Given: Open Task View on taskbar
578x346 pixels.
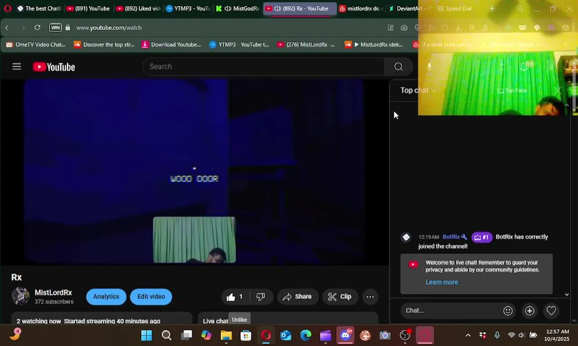Looking at the screenshot, I should click(x=187, y=335).
